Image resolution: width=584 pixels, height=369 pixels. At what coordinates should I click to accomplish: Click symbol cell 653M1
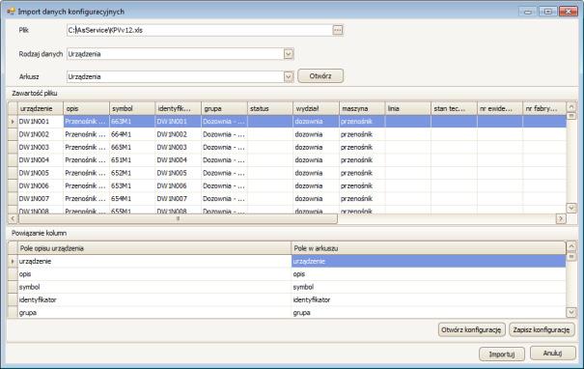(x=132, y=186)
